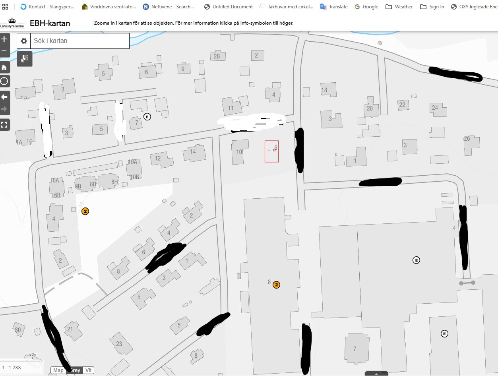Activate the select features tool icon
This screenshot has width=498, height=376.
pos(25,58)
